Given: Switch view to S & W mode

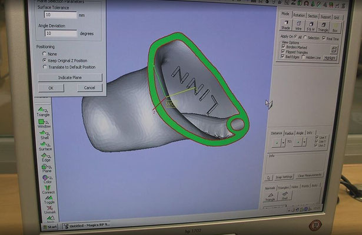Looking at the screenshot, I should (x=311, y=26).
